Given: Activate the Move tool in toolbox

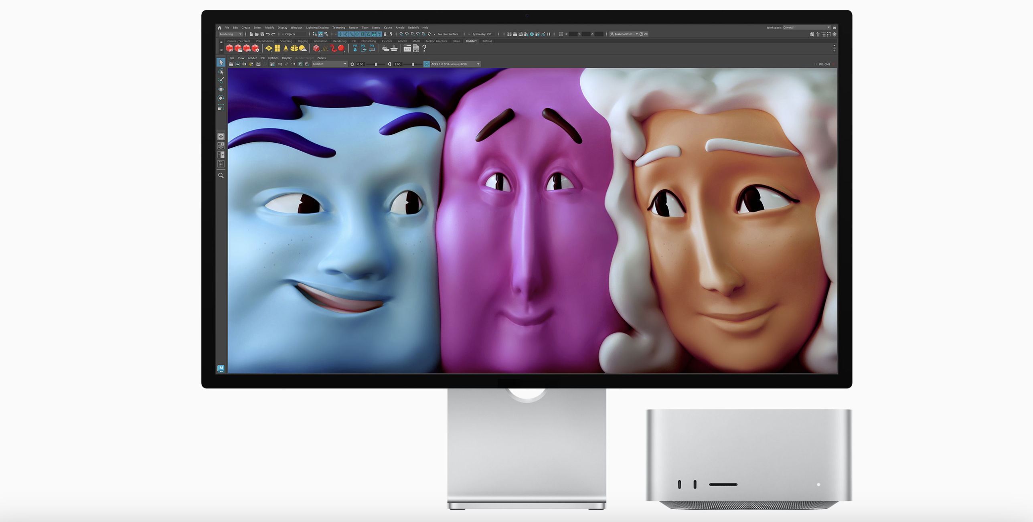Looking at the screenshot, I should 221,89.
